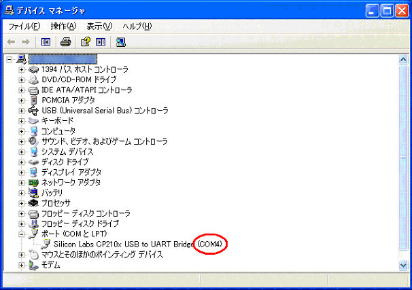Click Scan for hardware changes icon

[x=120, y=41]
